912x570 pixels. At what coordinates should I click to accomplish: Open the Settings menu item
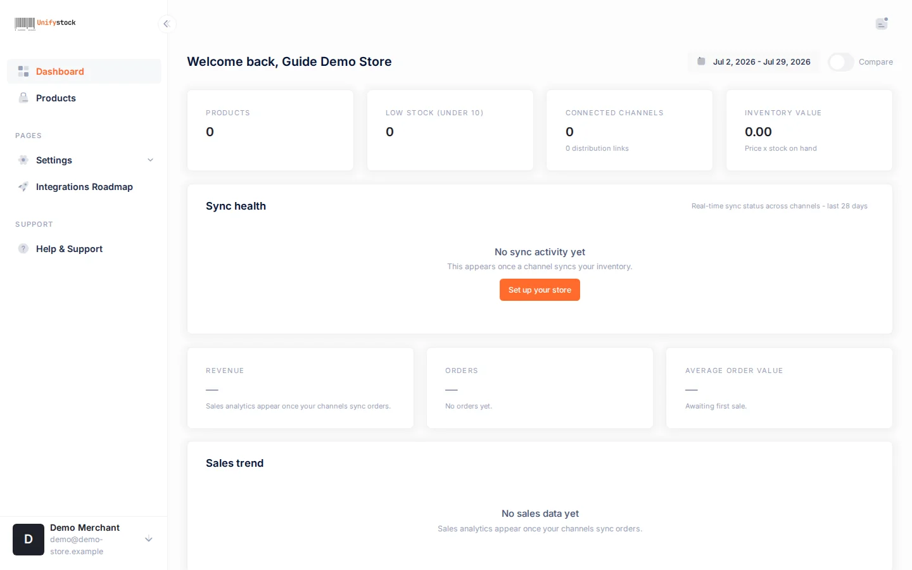(84, 160)
